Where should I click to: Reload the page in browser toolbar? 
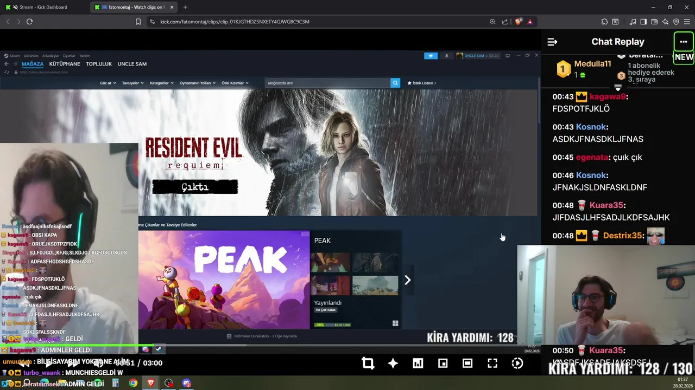click(x=29, y=22)
